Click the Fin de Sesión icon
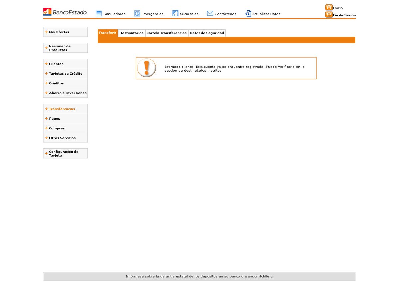This screenshot has height=284, width=399. click(x=329, y=15)
